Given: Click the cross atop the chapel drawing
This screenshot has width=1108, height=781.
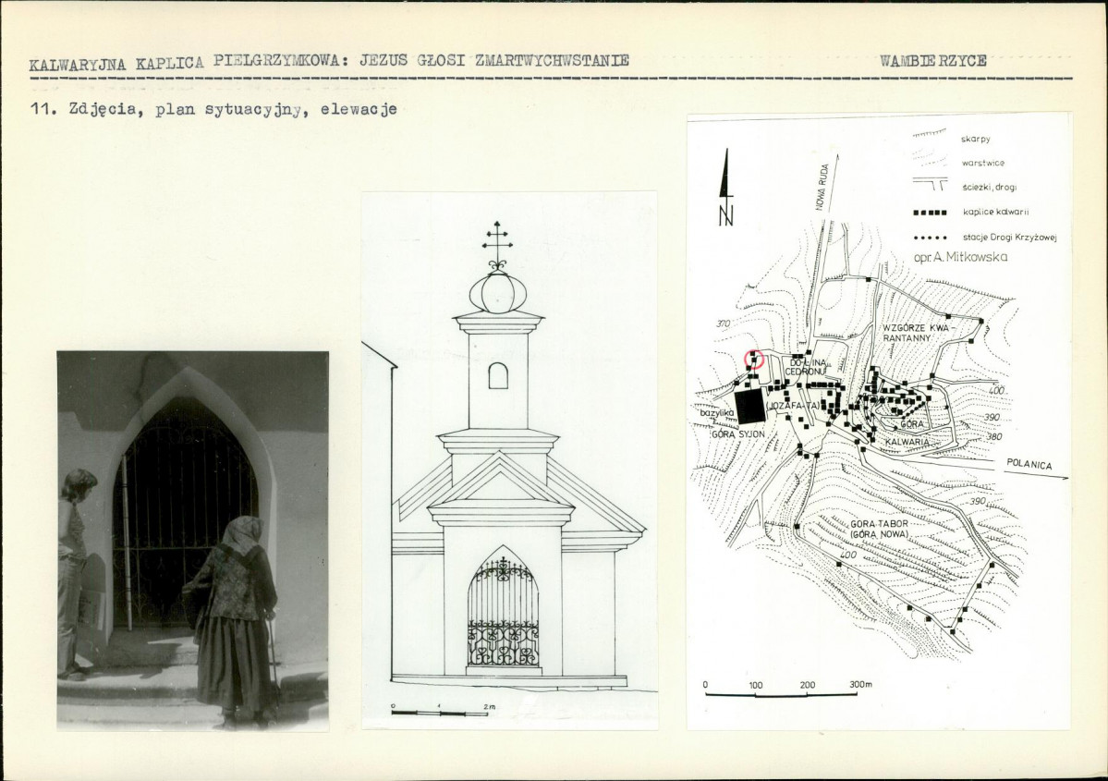Looking at the screenshot, I should [x=497, y=243].
